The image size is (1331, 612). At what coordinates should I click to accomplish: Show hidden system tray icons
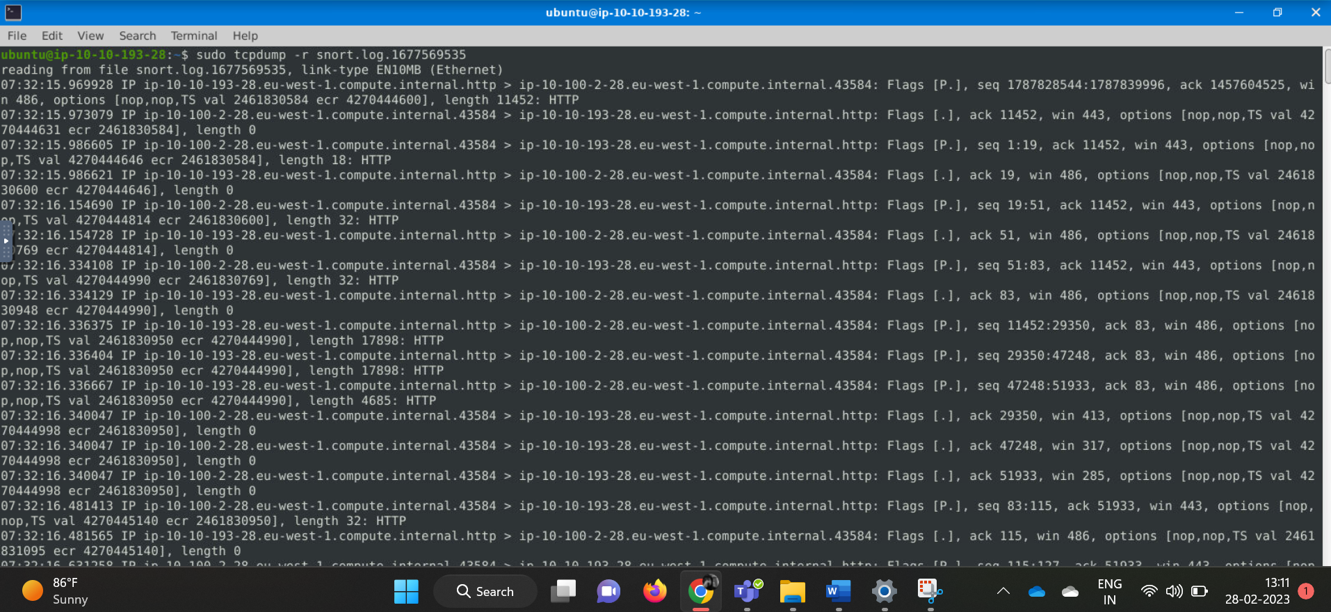[1003, 591]
